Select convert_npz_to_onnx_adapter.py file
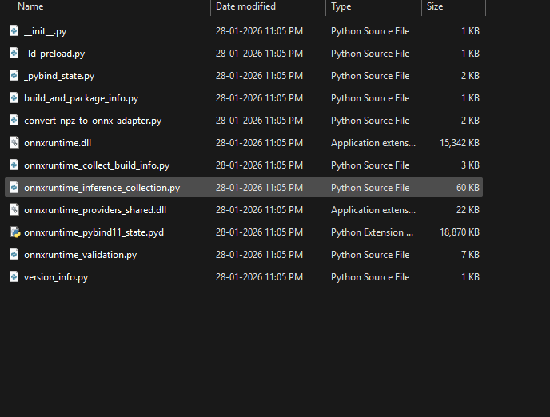 coord(93,121)
